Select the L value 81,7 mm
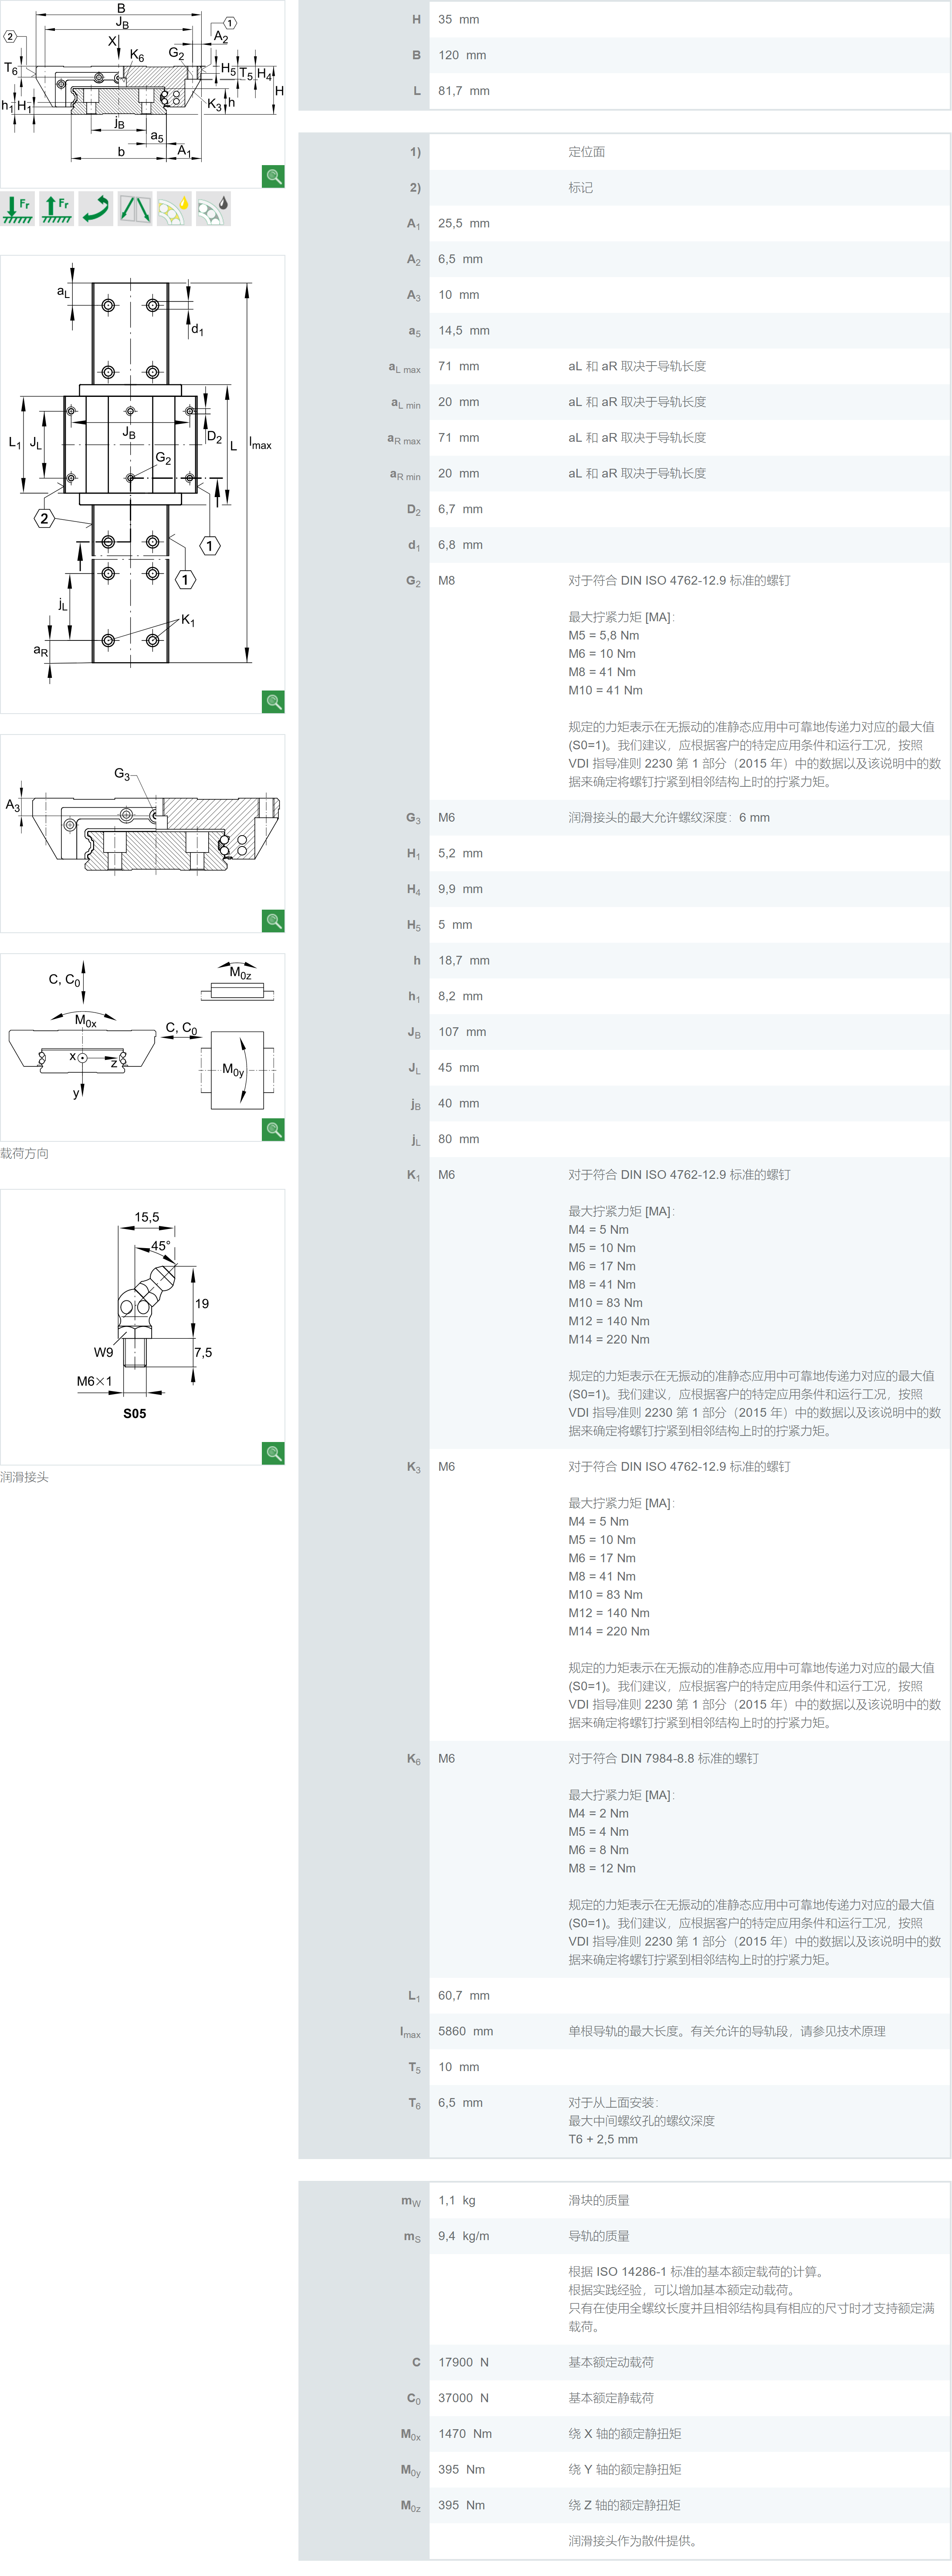Viewport: 952px width, 2576px height. [464, 91]
